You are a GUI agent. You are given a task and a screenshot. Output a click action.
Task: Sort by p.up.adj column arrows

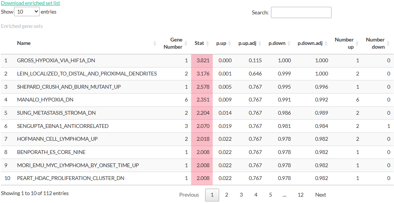260,43
